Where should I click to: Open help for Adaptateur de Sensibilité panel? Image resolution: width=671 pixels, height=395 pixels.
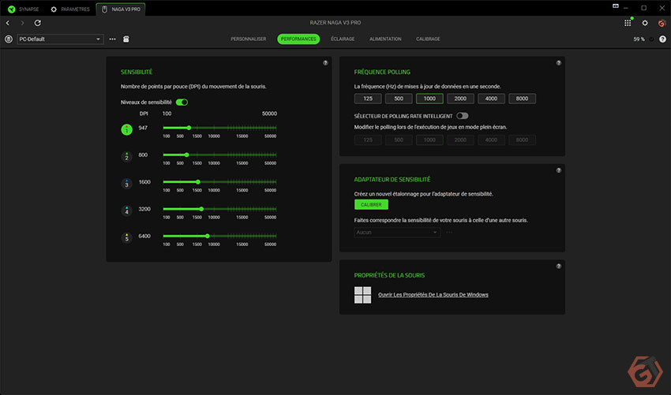pyautogui.click(x=558, y=170)
